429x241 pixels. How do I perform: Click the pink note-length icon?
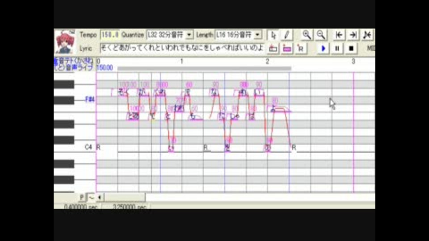[287, 49]
